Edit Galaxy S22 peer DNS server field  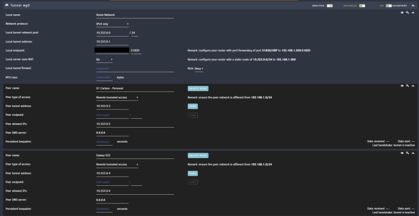[x=112, y=200]
